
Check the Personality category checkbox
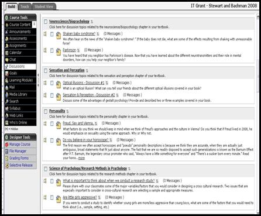pyautogui.click(x=46, y=111)
